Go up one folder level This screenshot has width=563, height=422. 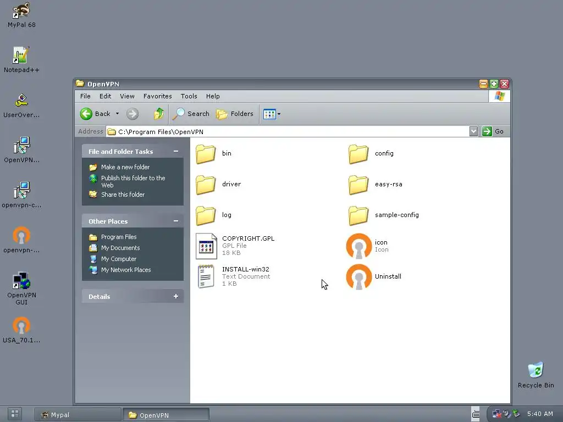pyautogui.click(x=158, y=114)
